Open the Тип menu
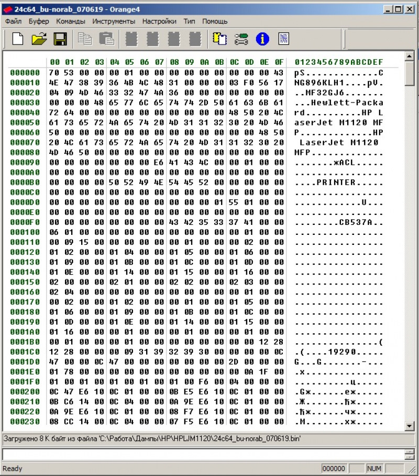 189,21
